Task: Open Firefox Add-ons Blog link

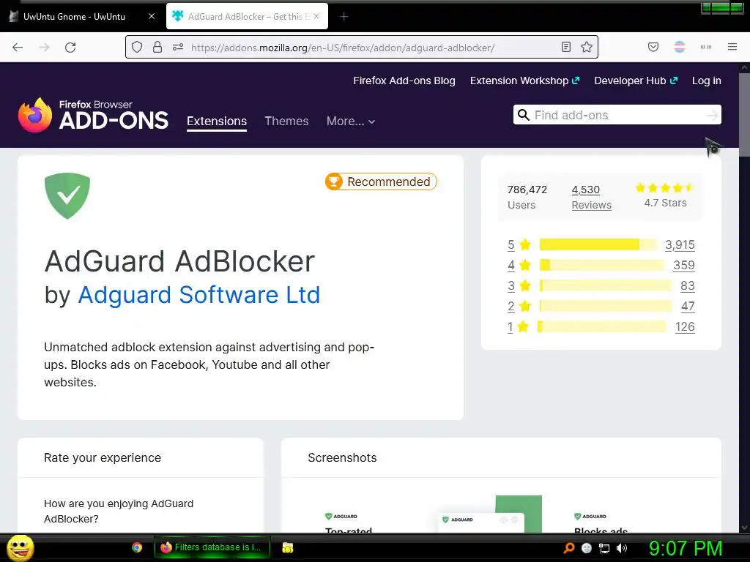Action: (404, 80)
